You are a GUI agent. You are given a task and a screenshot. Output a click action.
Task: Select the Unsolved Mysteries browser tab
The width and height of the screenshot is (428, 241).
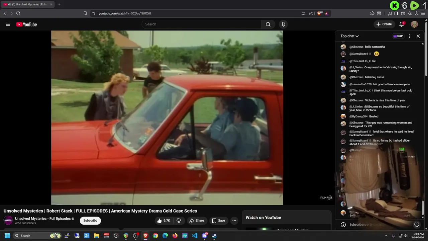click(27, 4)
